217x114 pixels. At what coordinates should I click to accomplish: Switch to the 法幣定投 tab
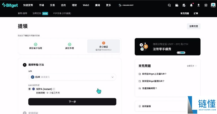37,13
